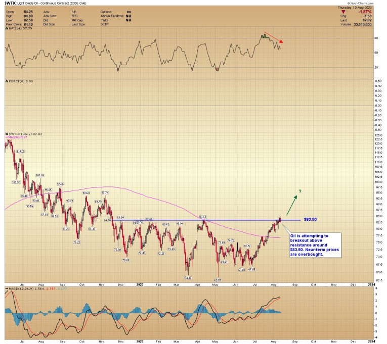Click the 87.01 trough price label
The height and width of the screenshot is (344, 387).
pos(45,215)
